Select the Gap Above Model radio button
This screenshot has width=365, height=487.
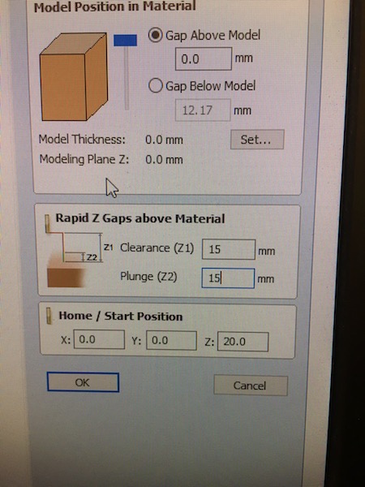tap(155, 35)
